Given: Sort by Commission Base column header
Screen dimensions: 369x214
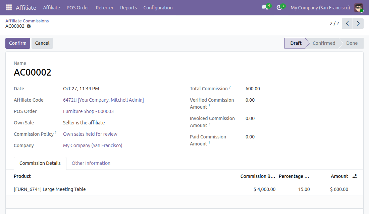Looking at the screenshot, I should pyautogui.click(x=258, y=176).
